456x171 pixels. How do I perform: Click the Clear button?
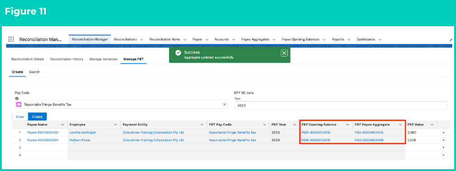(x=20, y=116)
